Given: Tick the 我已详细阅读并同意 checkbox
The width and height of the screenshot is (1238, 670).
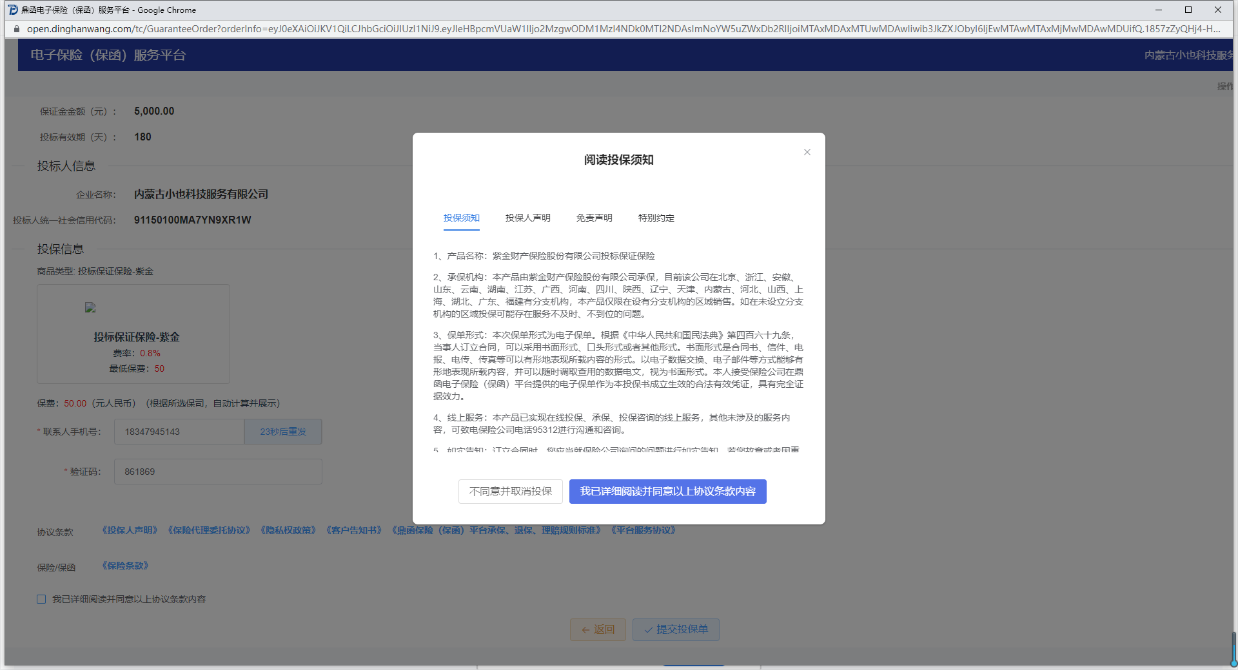Looking at the screenshot, I should [x=41, y=599].
